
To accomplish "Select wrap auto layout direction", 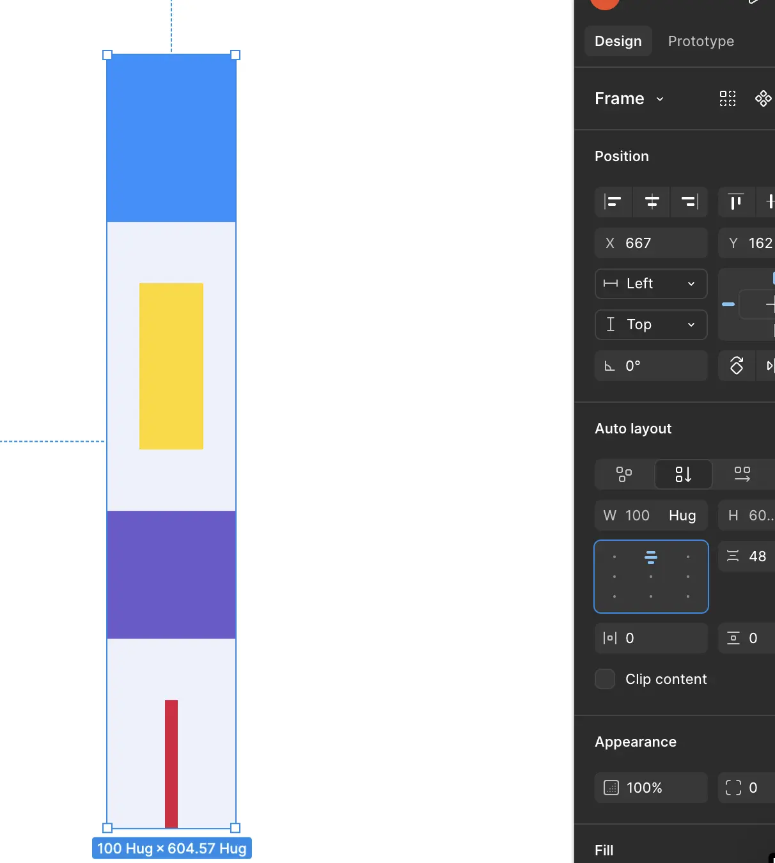I will click(624, 474).
